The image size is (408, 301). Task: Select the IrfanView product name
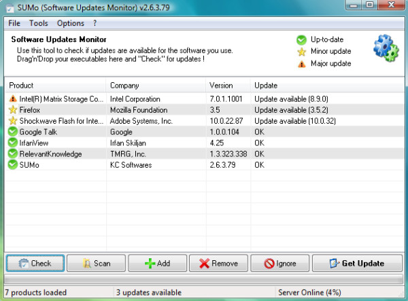(34, 143)
